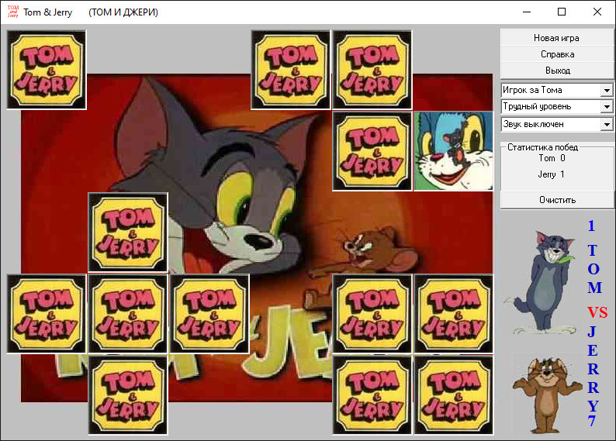Minimize the Tom & Jerry window
Image resolution: width=616 pixels, height=441 pixels.
point(527,12)
